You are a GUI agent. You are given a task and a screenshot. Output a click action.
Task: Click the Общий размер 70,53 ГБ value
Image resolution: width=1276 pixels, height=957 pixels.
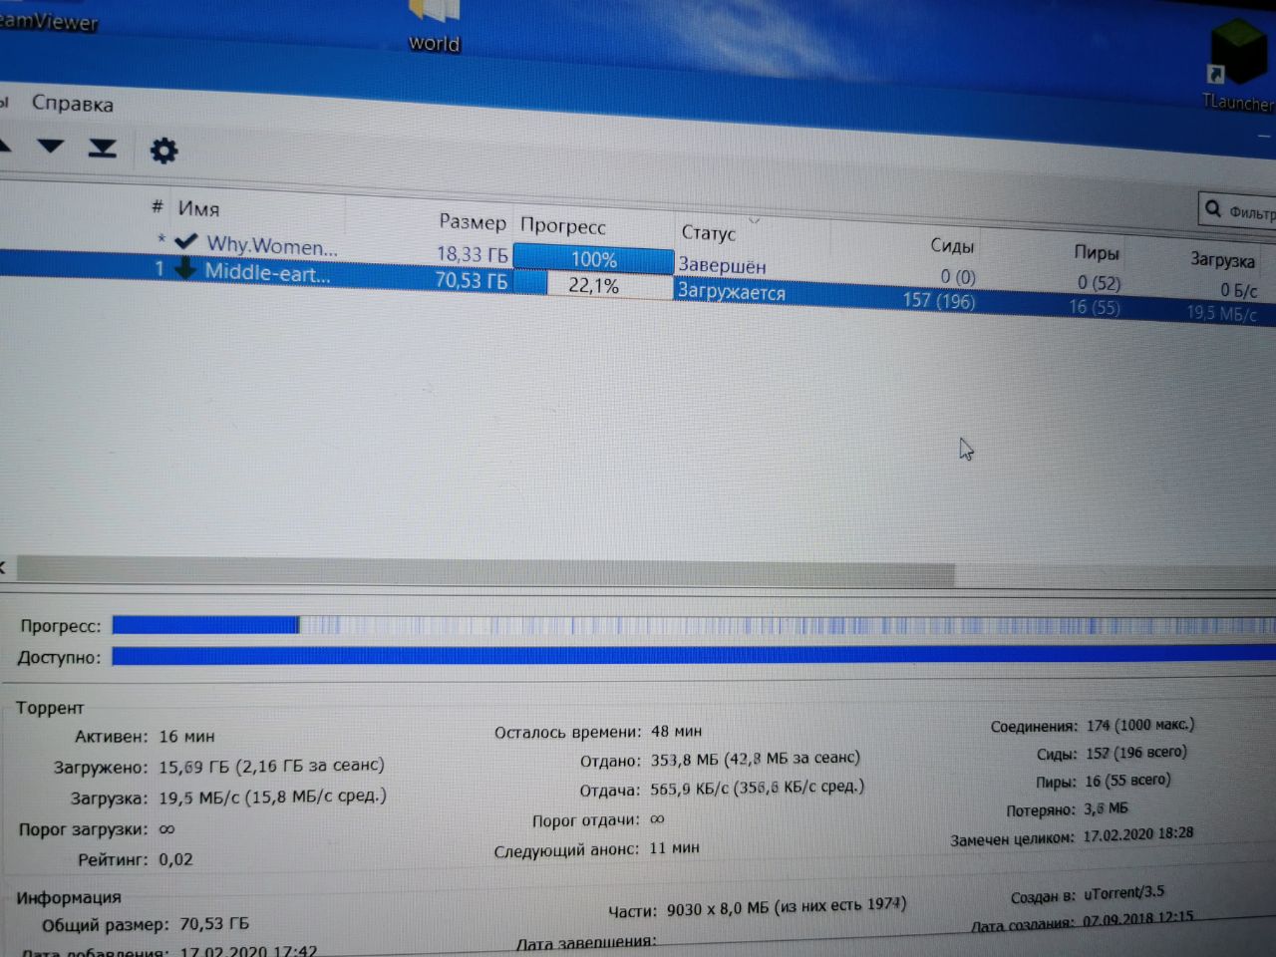click(x=214, y=924)
